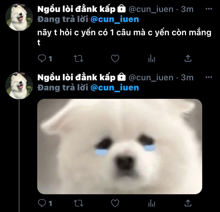Open the crying white dog image
Image resolution: width=220 pixels, height=212 pixels.
coord(120,147)
